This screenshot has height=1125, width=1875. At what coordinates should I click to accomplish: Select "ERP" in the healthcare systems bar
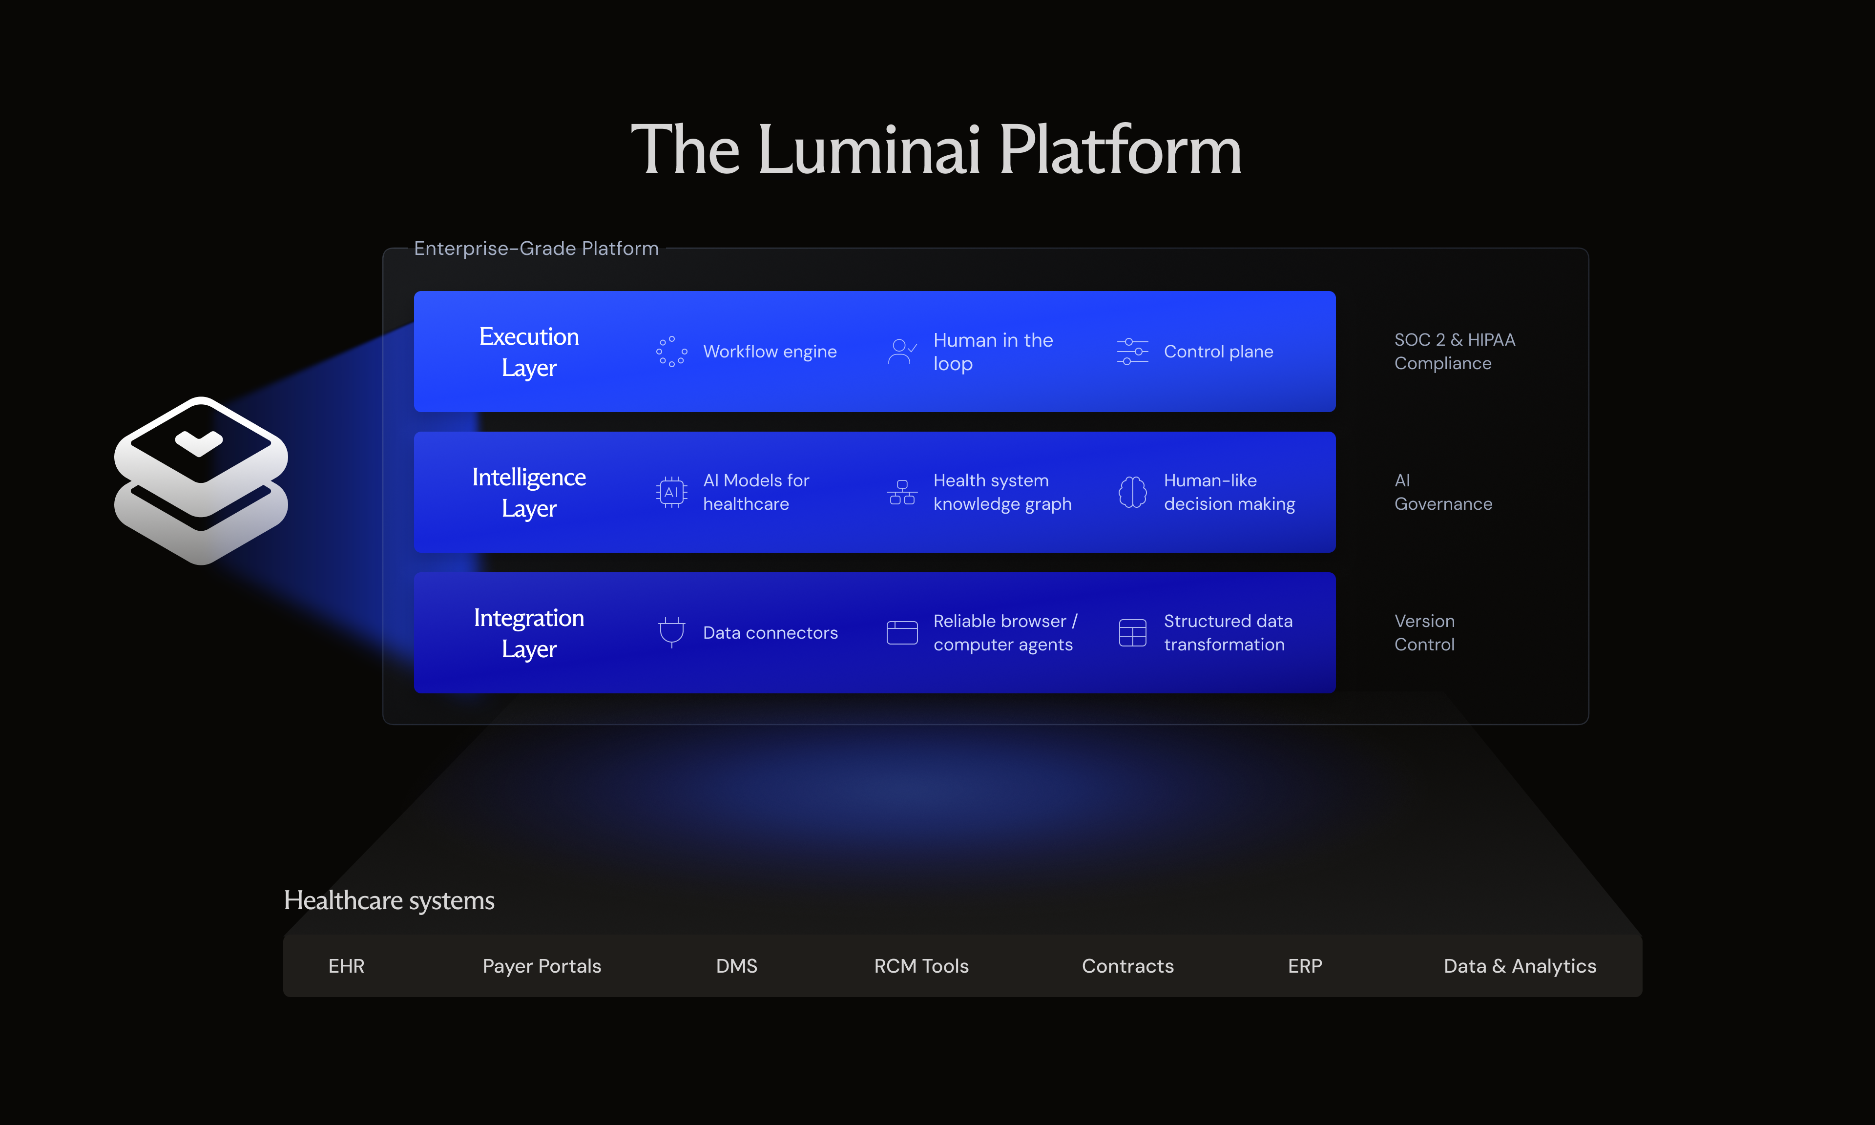[1305, 966]
